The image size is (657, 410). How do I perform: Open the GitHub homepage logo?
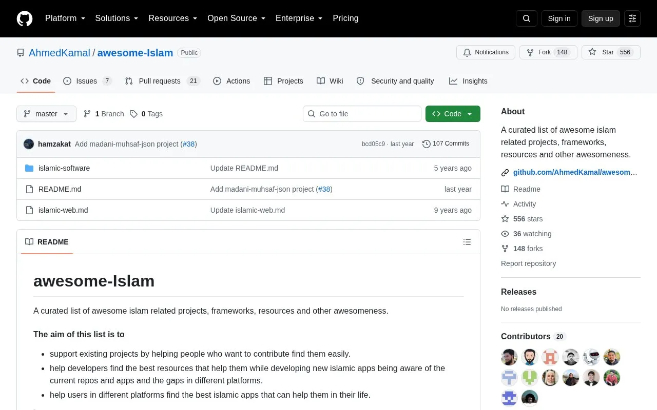[25, 18]
